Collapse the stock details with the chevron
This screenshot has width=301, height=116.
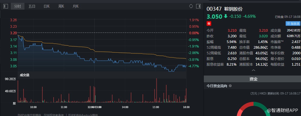(253, 70)
